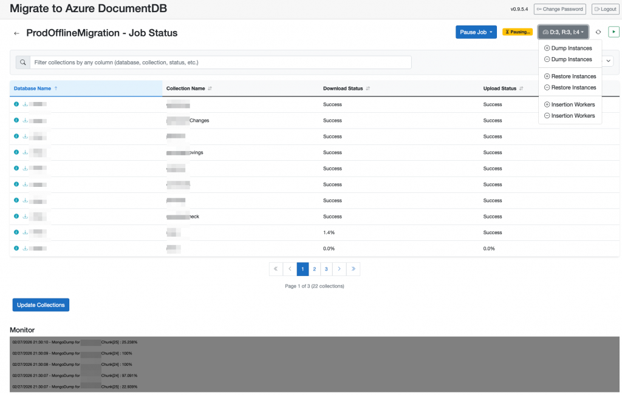Screen dimensions: 622x395
Task: Click the info icon in the last table row
Action: click(x=16, y=248)
